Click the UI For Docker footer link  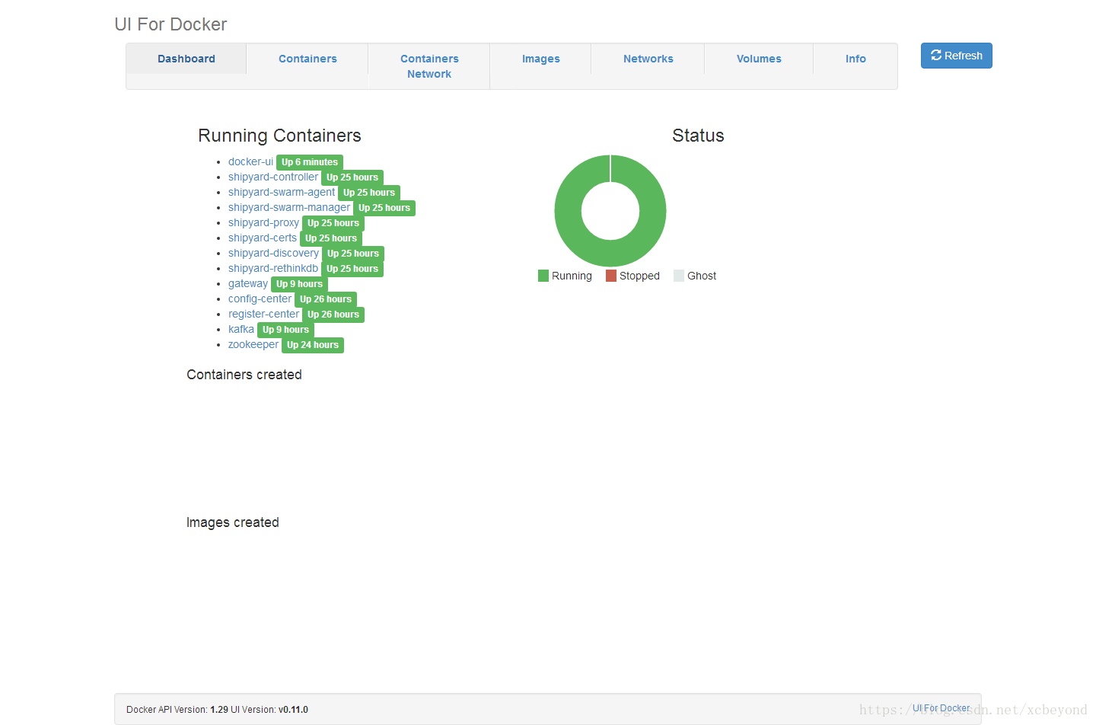941,707
